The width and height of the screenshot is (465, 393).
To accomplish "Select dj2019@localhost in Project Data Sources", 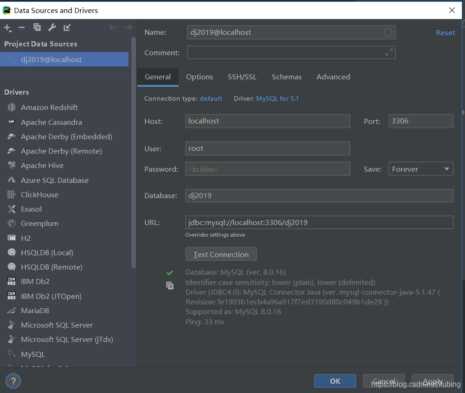I will (65, 59).
